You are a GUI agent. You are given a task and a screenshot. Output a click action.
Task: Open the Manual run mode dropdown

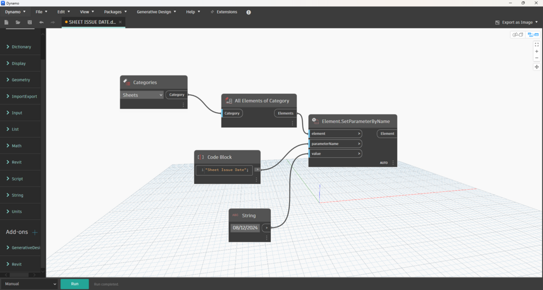(x=29, y=284)
